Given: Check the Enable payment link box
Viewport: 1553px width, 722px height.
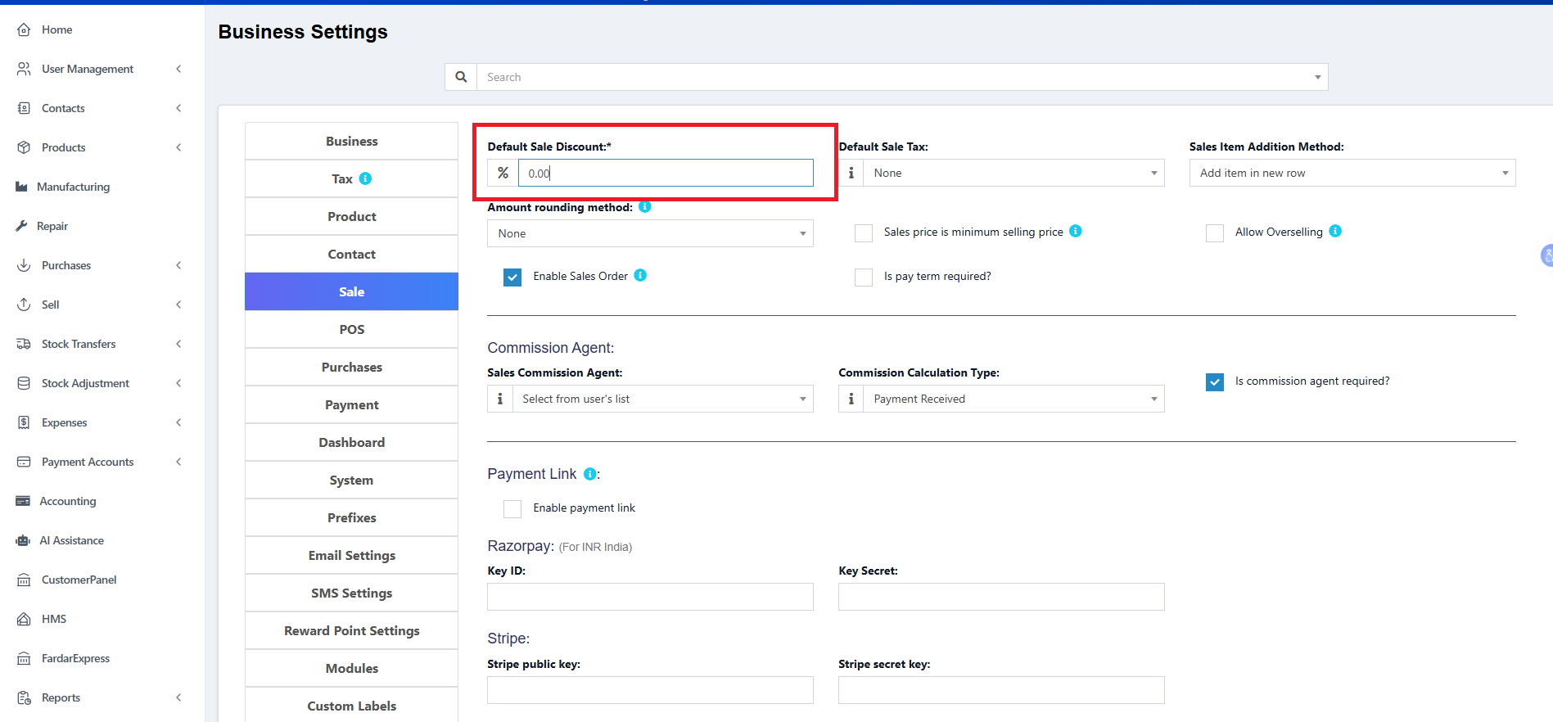Looking at the screenshot, I should coord(512,508).
